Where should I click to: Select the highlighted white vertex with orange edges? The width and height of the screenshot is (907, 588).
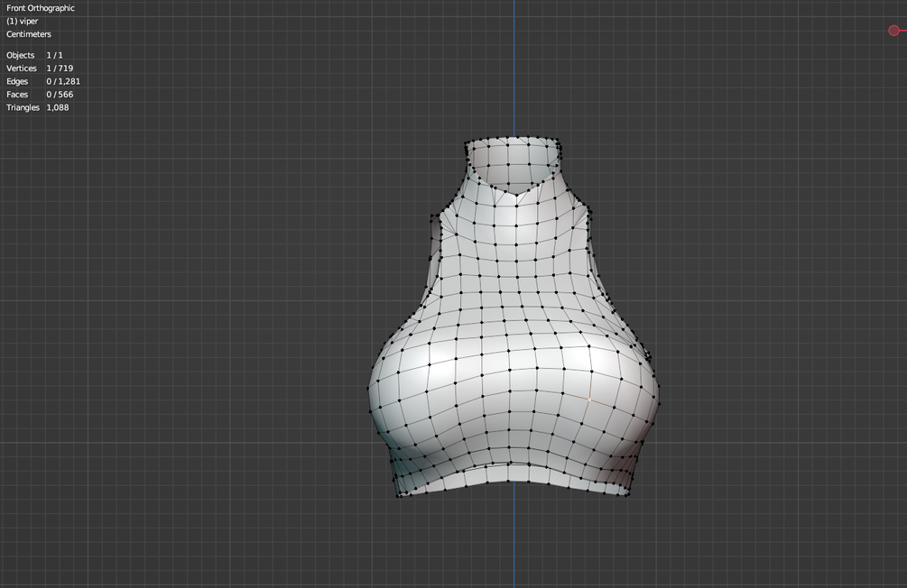(588, 399)
